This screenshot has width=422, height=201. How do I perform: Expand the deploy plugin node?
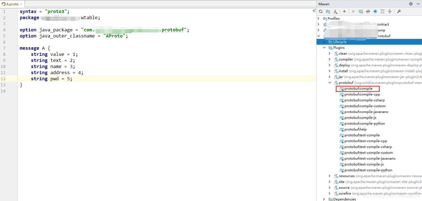tap(330, 65)
